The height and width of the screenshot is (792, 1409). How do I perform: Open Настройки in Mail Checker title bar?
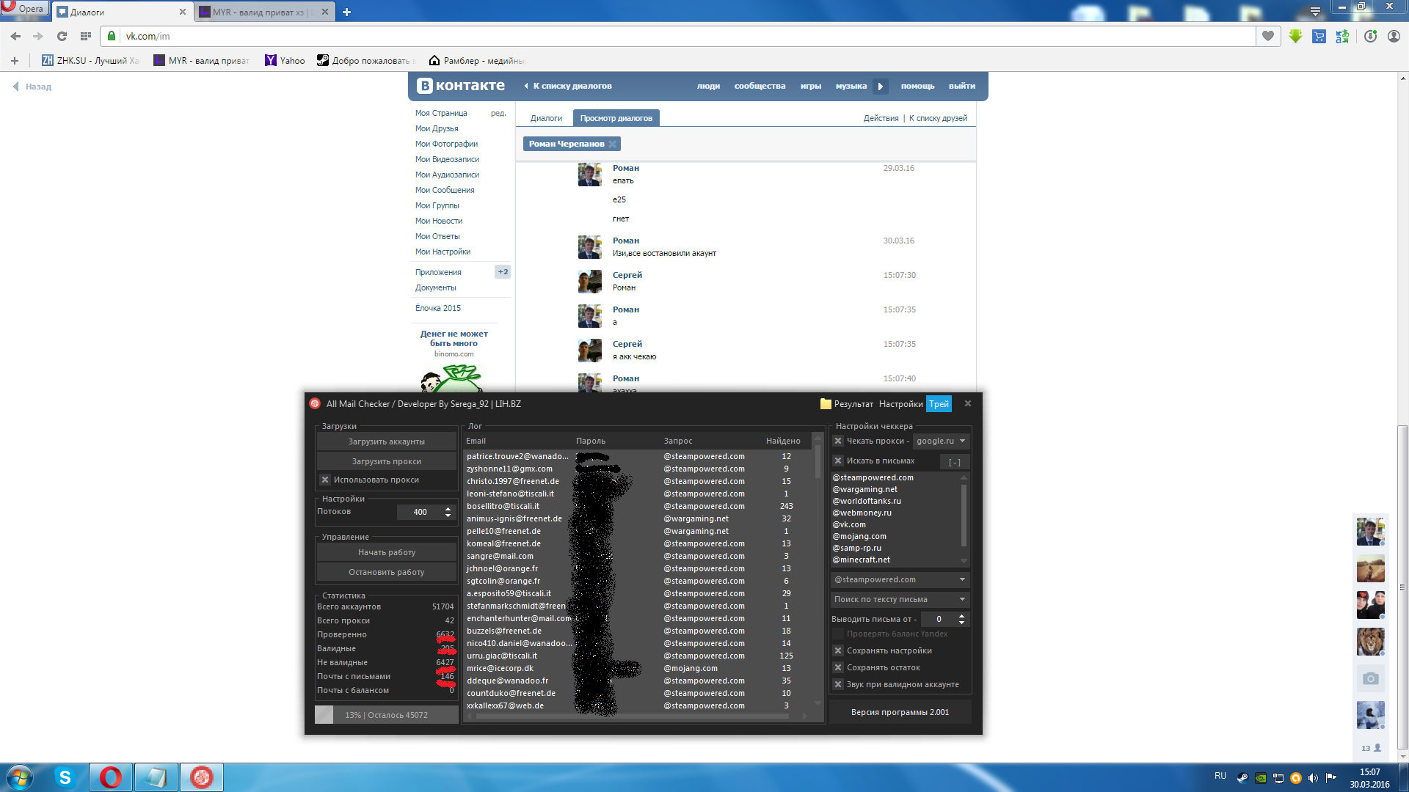900,404
